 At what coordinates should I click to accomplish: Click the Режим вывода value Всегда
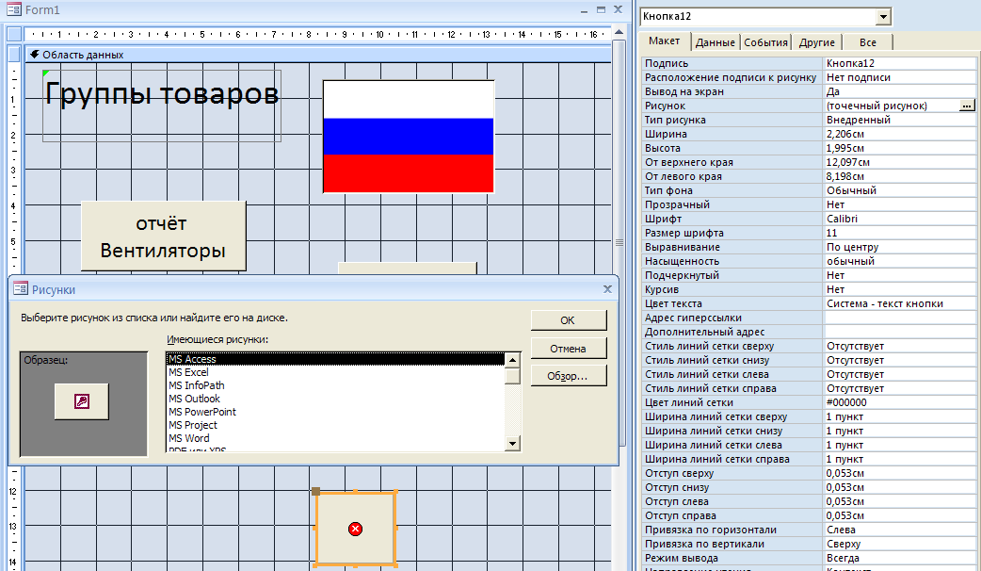click(x=900, y=558)
